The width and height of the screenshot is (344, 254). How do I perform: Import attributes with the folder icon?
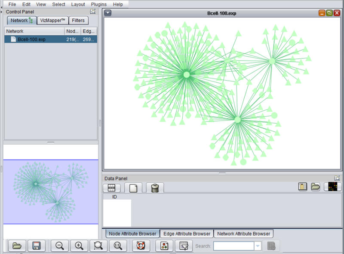coord(315,186)
